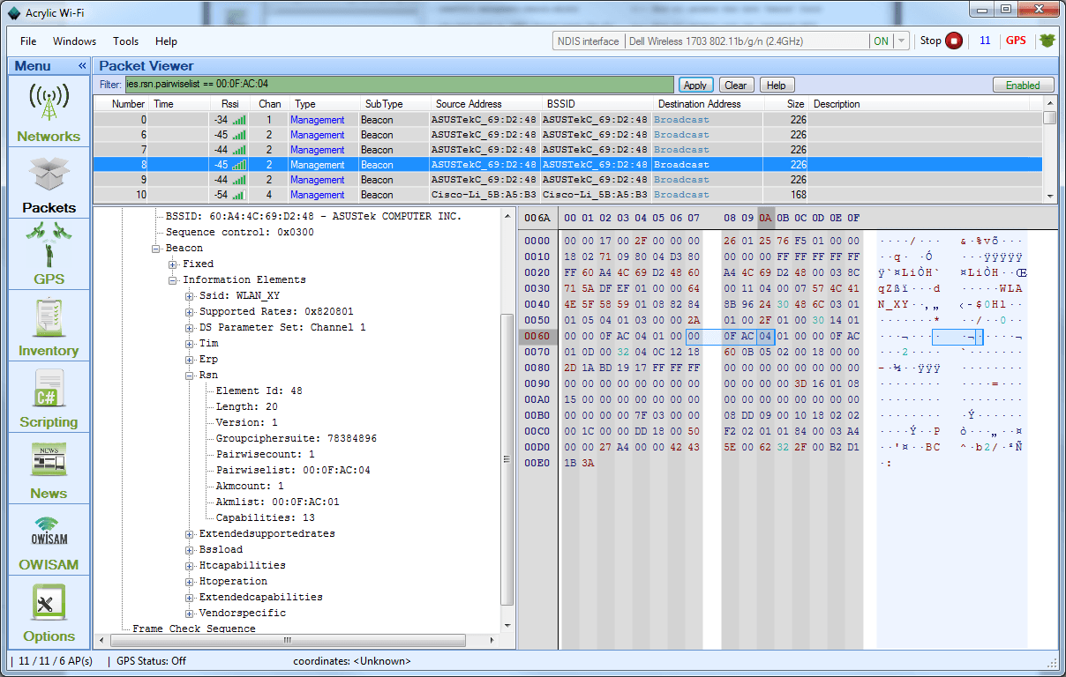1066x677 pixels.
Task: Collapse the Menu sidebar with chevron
Action: point(82,66)
